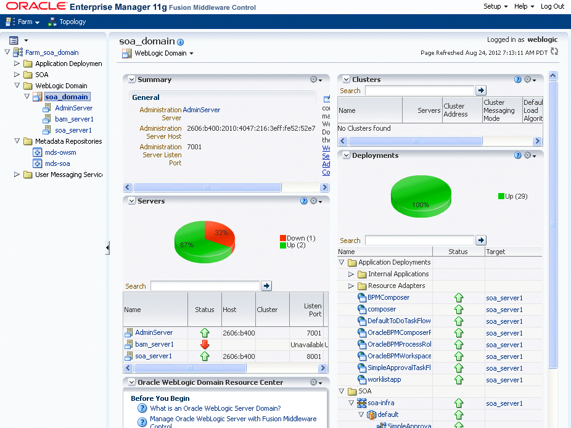Open the WebLogic Domain dropdown menu
The height and width of the screenshot is (428, 571).
pyautogui.click(x=164, y=53)
